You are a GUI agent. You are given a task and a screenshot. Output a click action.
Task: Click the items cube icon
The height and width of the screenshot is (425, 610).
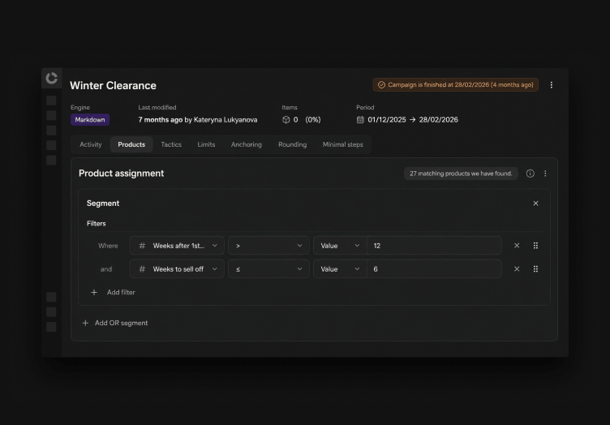point(286,120)
